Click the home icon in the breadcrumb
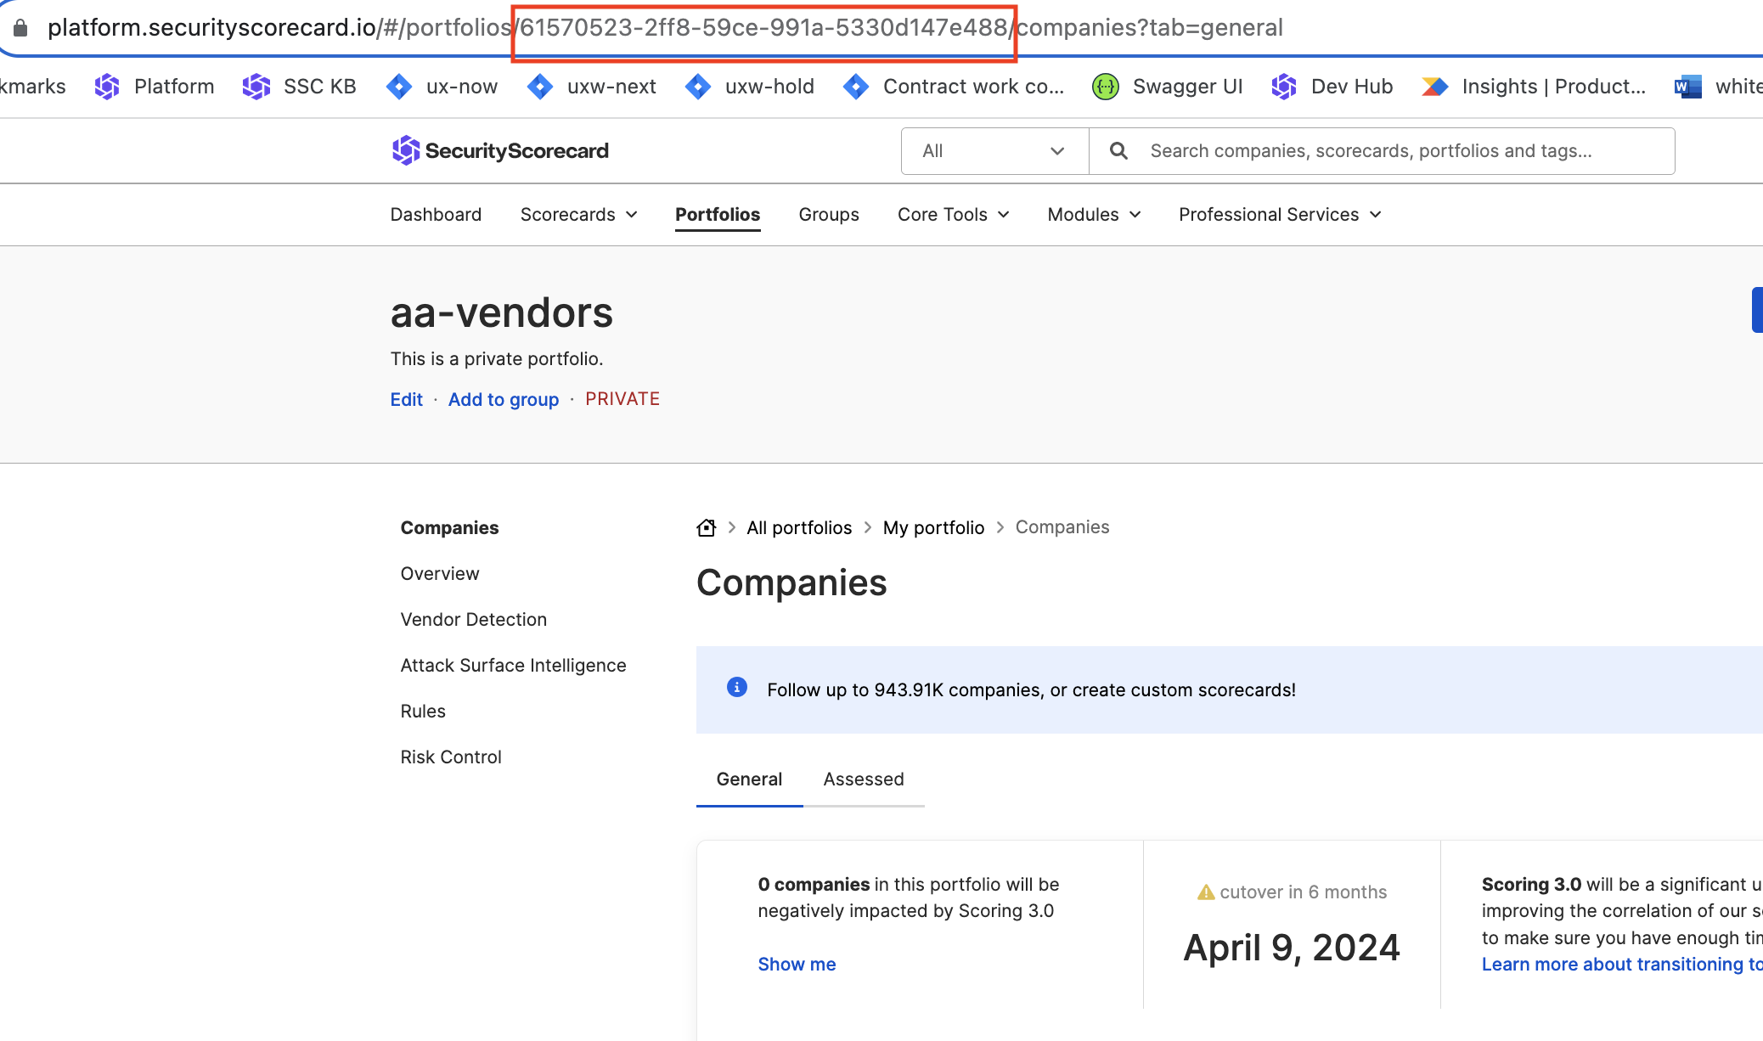This screenshot has width=1763, height=1041. [x=706, y=527]
